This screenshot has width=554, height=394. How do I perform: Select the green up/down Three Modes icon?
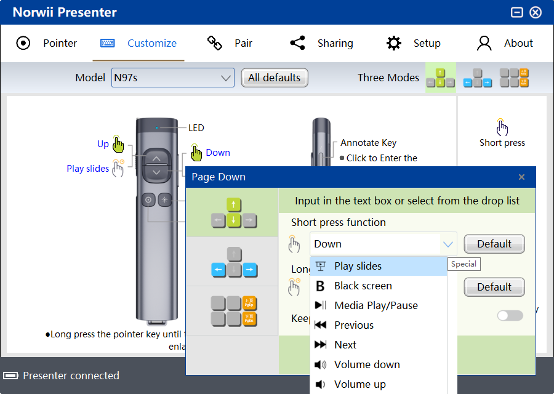pos(440,78)
